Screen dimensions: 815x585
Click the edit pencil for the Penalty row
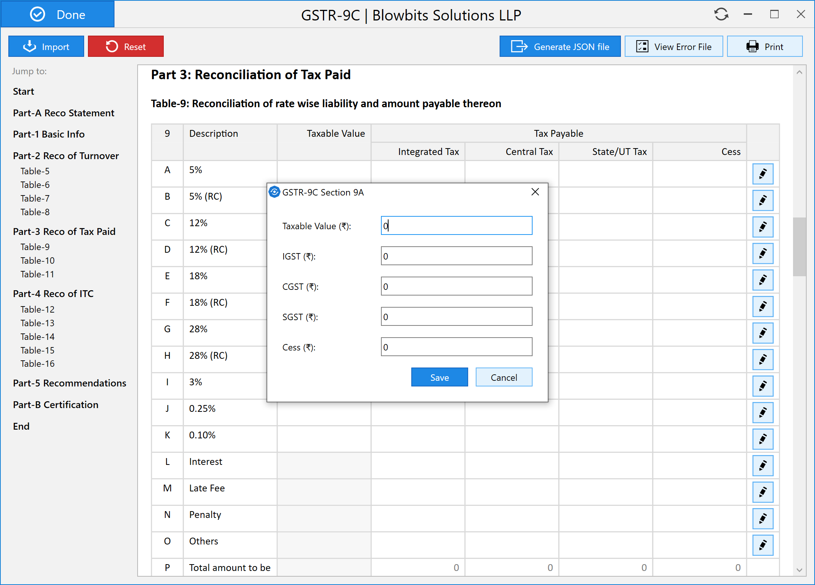(x=762, y=519)
